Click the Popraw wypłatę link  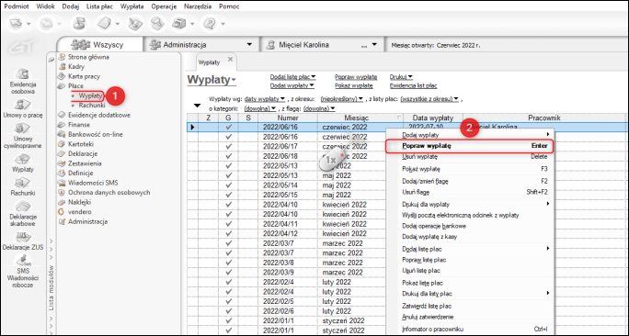pos(356,76)
